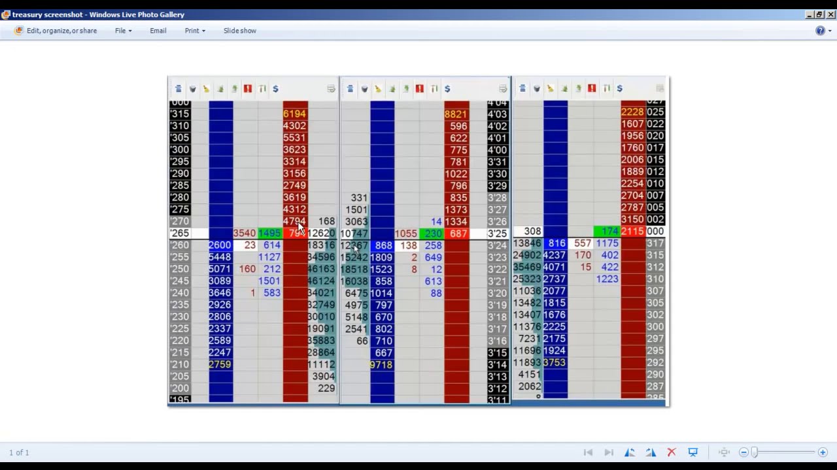This screenshot has width=837, height=470.
Task: Play slide show from the bottom bar
Action: [x=693, y=452]
